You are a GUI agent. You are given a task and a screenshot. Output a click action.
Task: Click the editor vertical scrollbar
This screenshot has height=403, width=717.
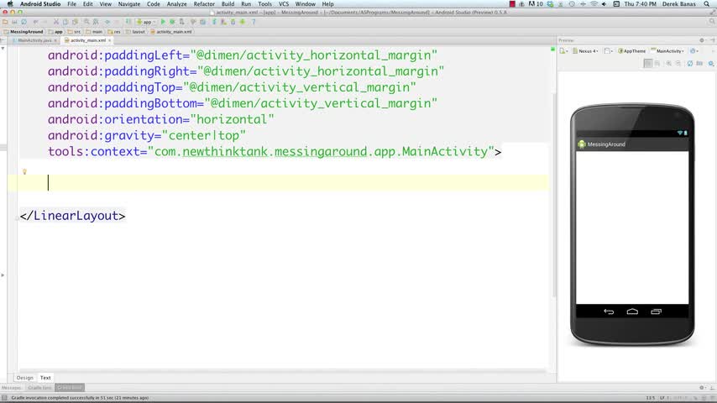553,195
